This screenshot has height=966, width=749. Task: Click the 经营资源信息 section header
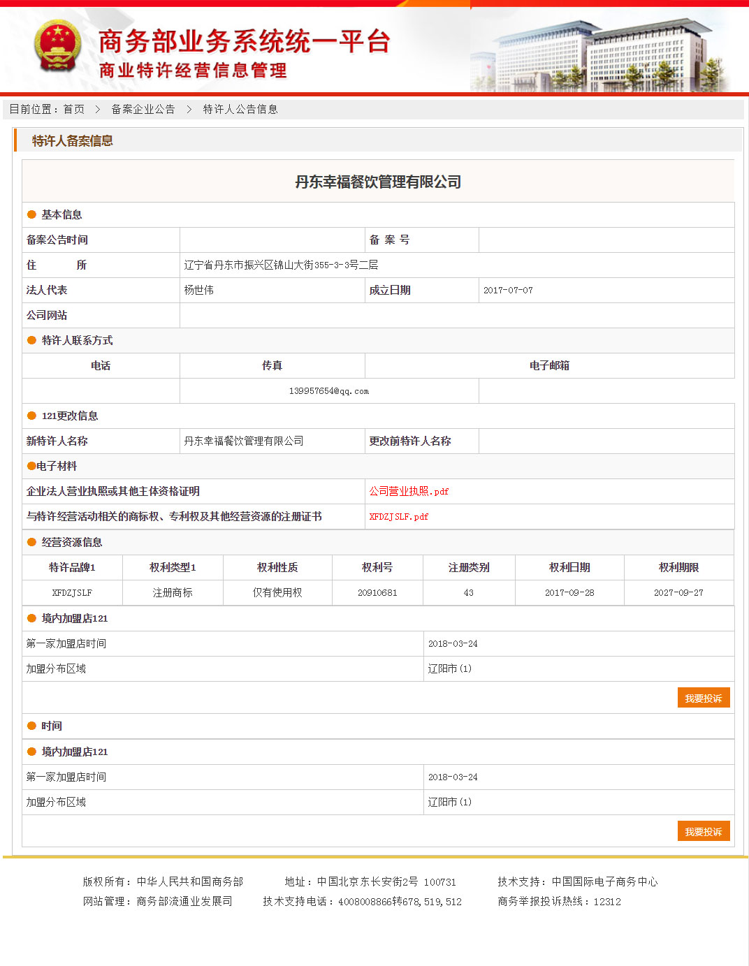click(72, 542)
